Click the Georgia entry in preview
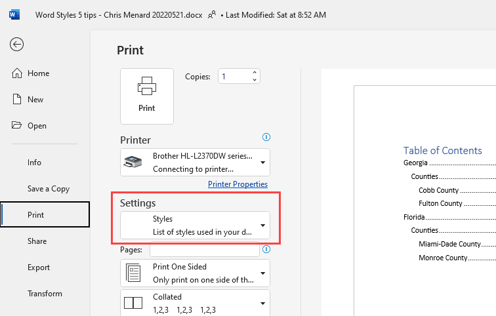The image size is (496, 316). 415,163
